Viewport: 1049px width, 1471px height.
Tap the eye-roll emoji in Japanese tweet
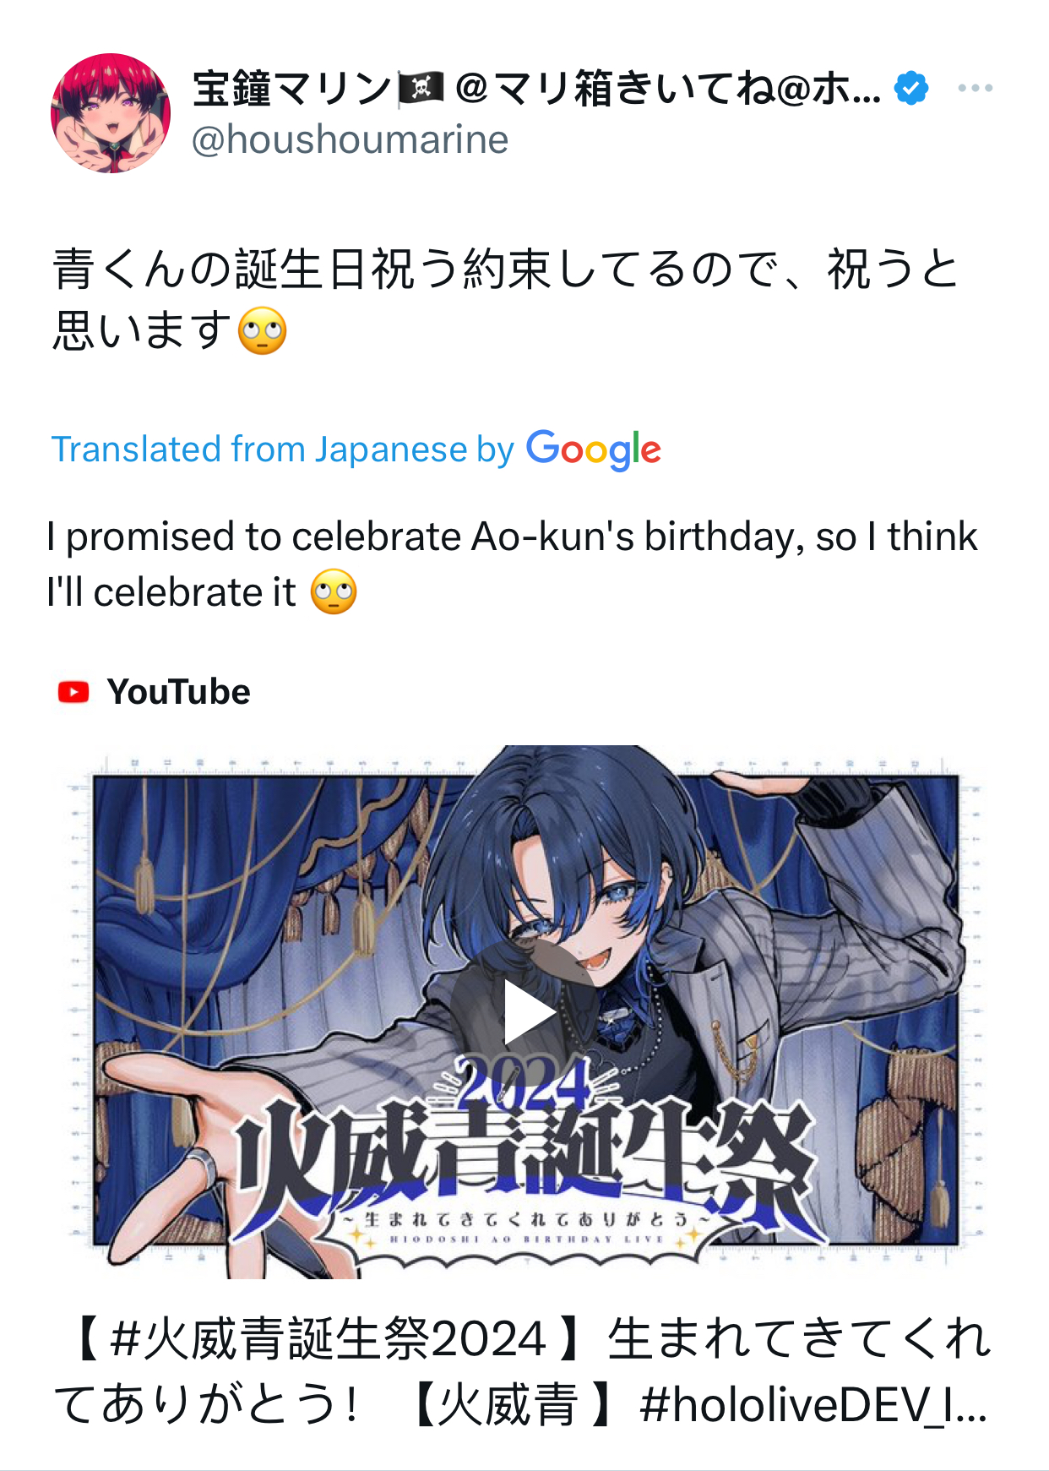263,330
